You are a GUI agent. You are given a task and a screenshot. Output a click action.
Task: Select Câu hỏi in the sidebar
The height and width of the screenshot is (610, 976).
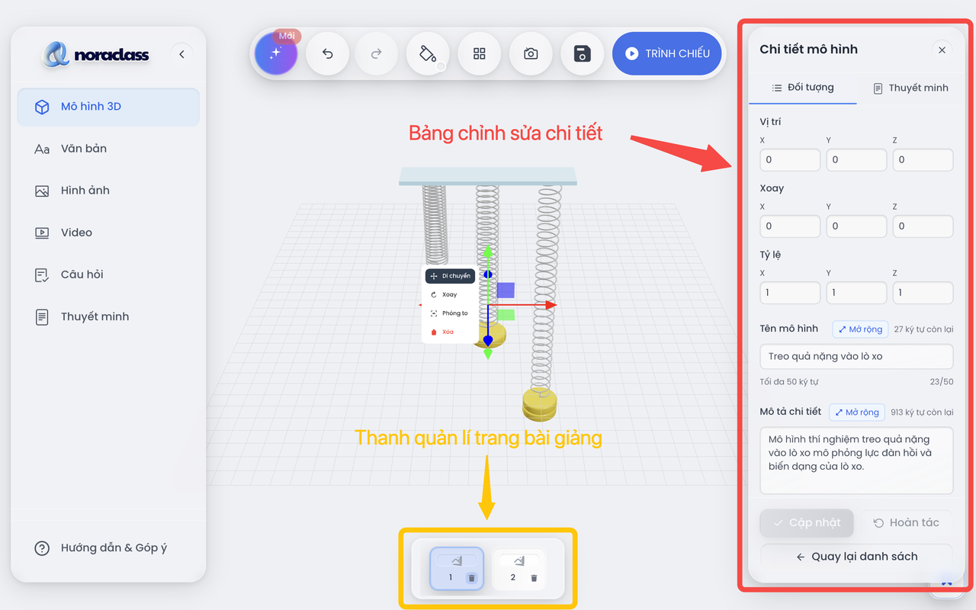pos(108,274)
